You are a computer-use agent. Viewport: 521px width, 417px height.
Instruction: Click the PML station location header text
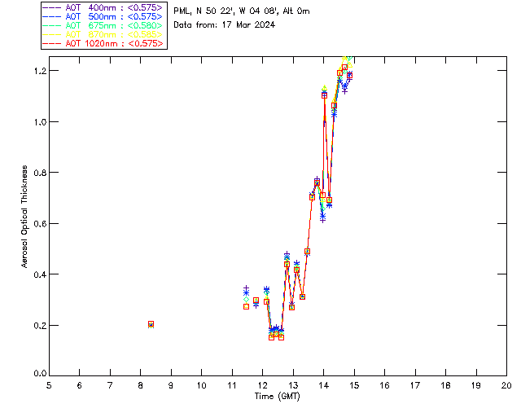pyautogui.click(x=242, y=11)
